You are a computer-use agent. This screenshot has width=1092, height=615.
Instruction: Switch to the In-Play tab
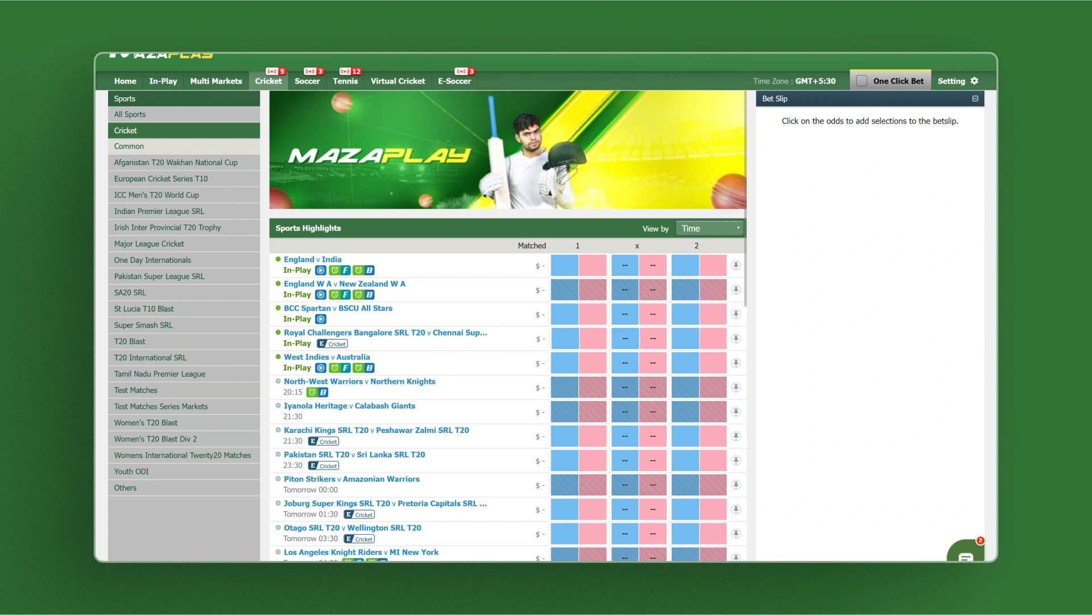click(163, 81)
